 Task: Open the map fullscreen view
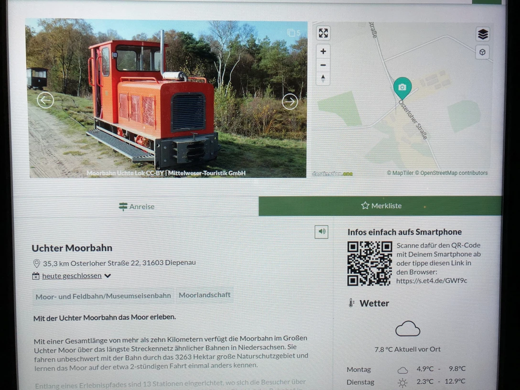click(x=323, y=33)
